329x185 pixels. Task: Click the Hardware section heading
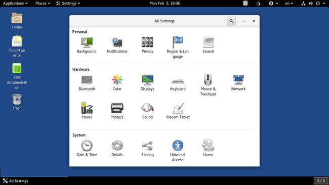point(81,69)
